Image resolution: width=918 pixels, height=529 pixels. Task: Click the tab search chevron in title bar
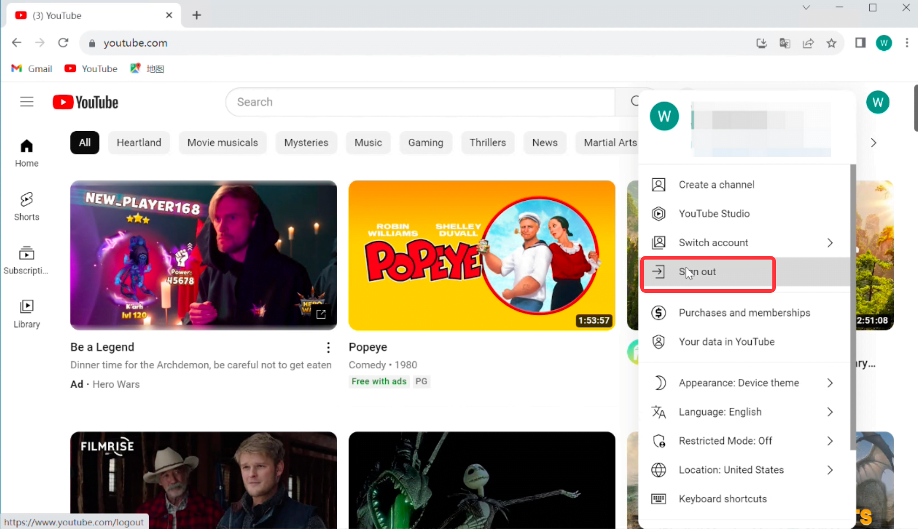tap(806, 8)
